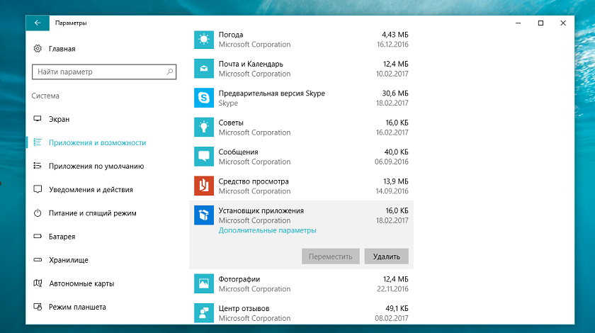Image resolution: width=595 pixels, height=333 pixels.
Task: Maximize the Параметры window
Action: tap(540, 23)
